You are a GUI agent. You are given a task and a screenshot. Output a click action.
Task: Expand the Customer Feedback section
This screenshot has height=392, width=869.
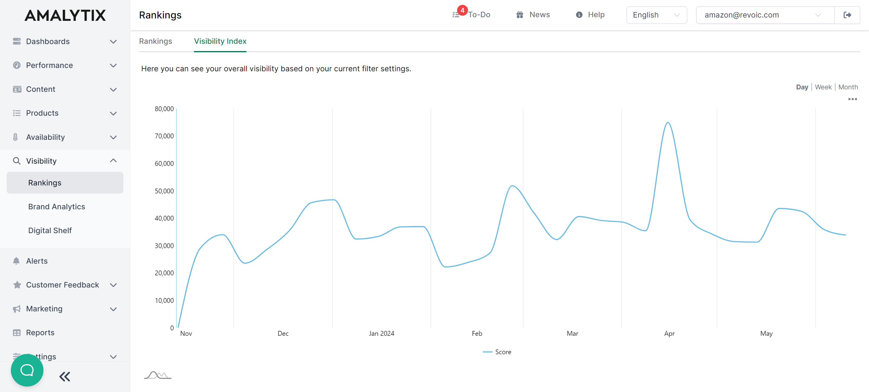coord(113,284)
